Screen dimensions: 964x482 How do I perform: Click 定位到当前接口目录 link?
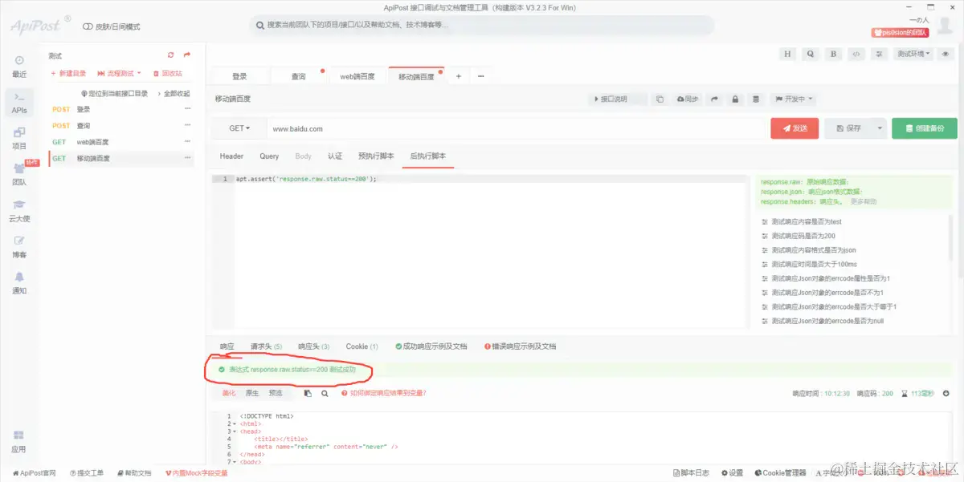coord(114,94)
